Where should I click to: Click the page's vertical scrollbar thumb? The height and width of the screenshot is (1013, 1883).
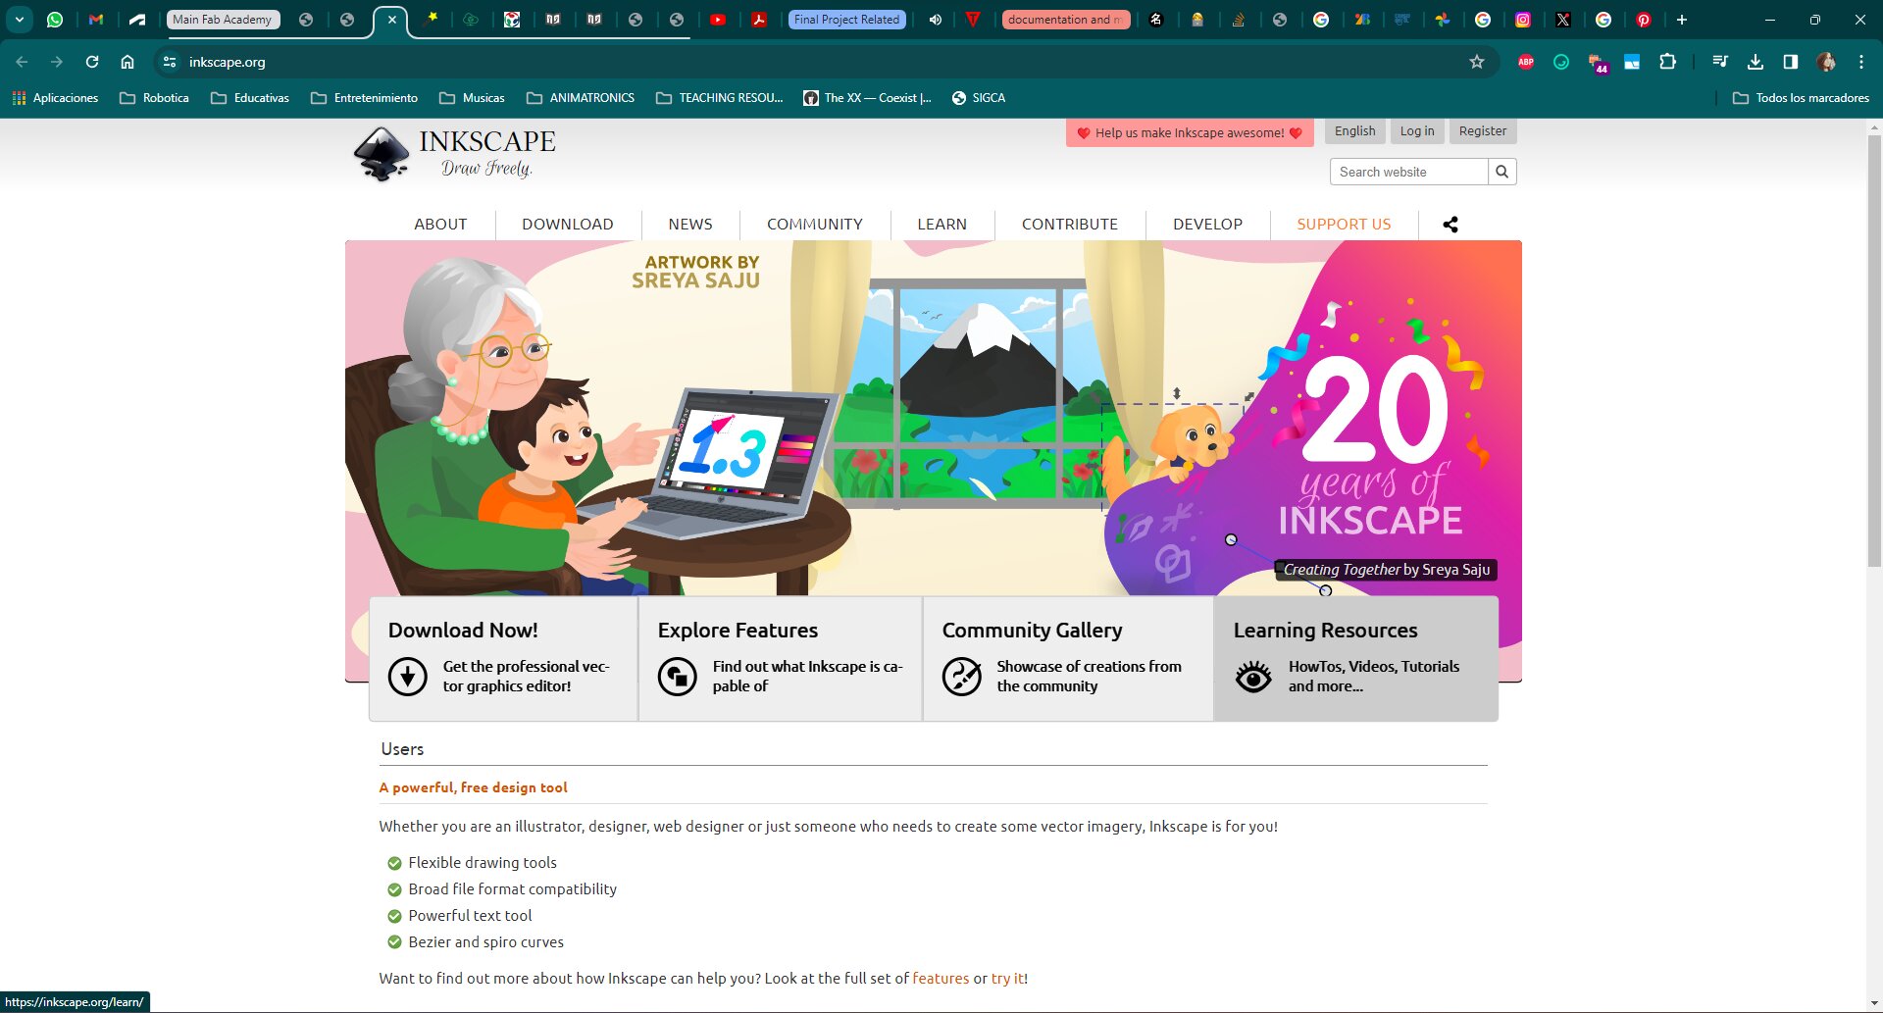coord(1874,350)
